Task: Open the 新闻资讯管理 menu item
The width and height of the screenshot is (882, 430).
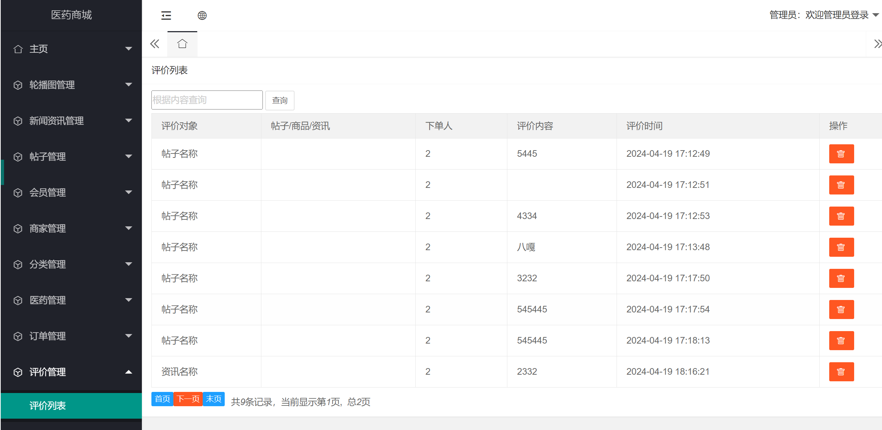Action: pos(56,121)
